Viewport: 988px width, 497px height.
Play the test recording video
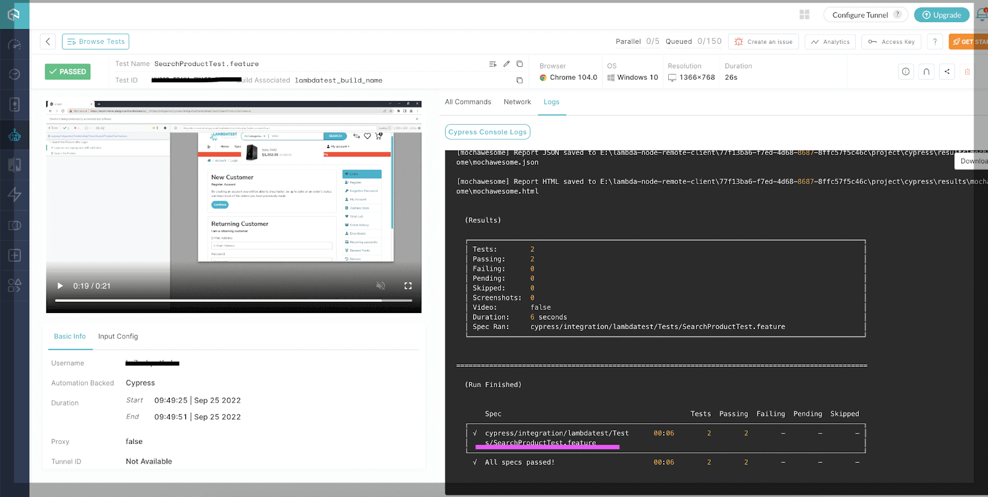pos(60,286)
